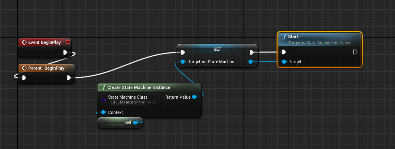The height and width of the screenshot is (149, 395).
Task: Click the Return Value output pin
Action: click(x=194, y=97)
